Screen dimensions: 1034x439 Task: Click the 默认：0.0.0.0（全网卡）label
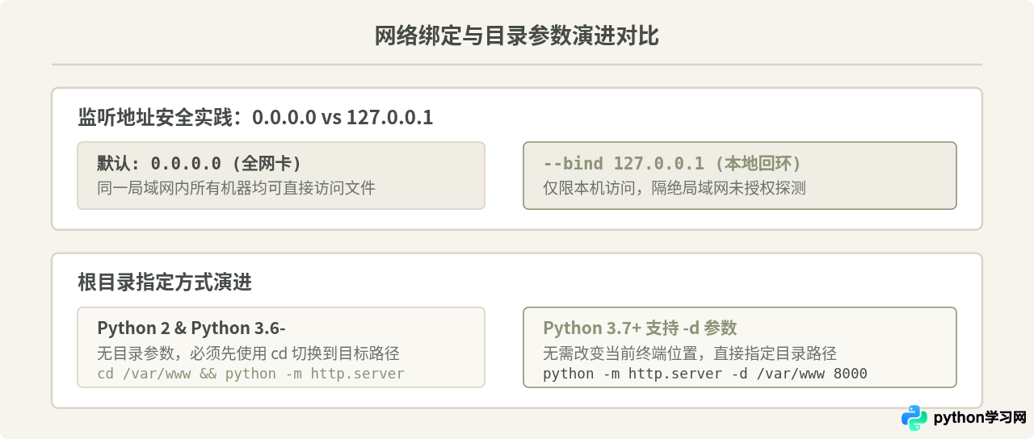200,163
